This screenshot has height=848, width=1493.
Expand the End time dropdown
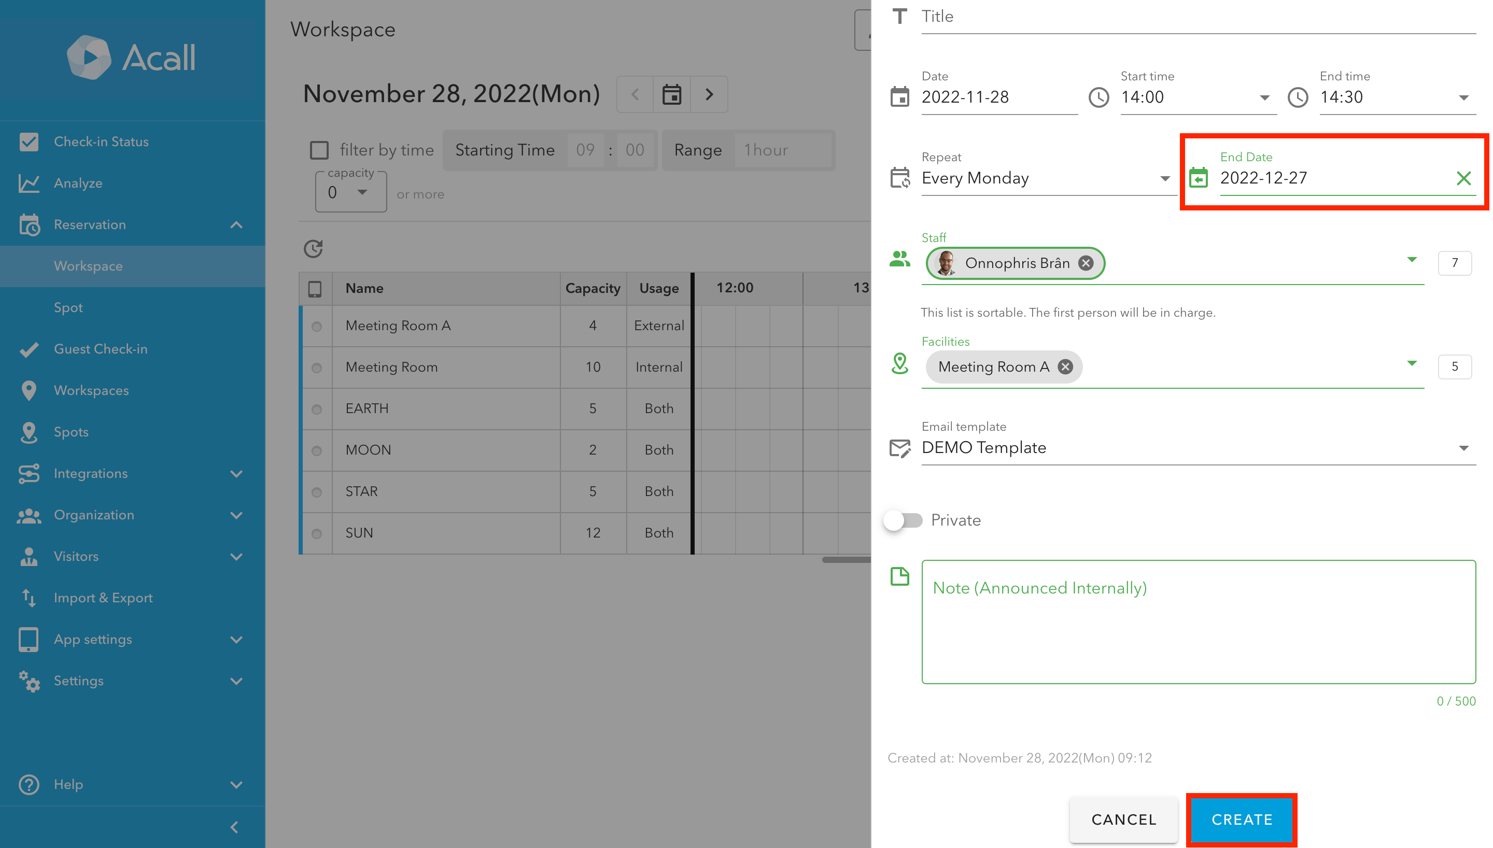[x=1397, y=97]
